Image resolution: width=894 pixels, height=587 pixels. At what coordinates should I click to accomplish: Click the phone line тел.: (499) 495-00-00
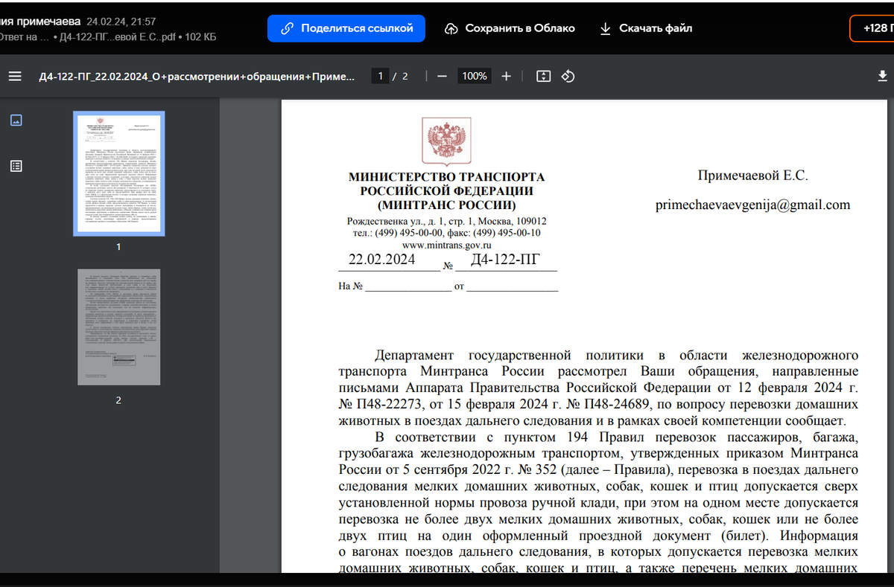pyautogui.click(x=447, y=233)
